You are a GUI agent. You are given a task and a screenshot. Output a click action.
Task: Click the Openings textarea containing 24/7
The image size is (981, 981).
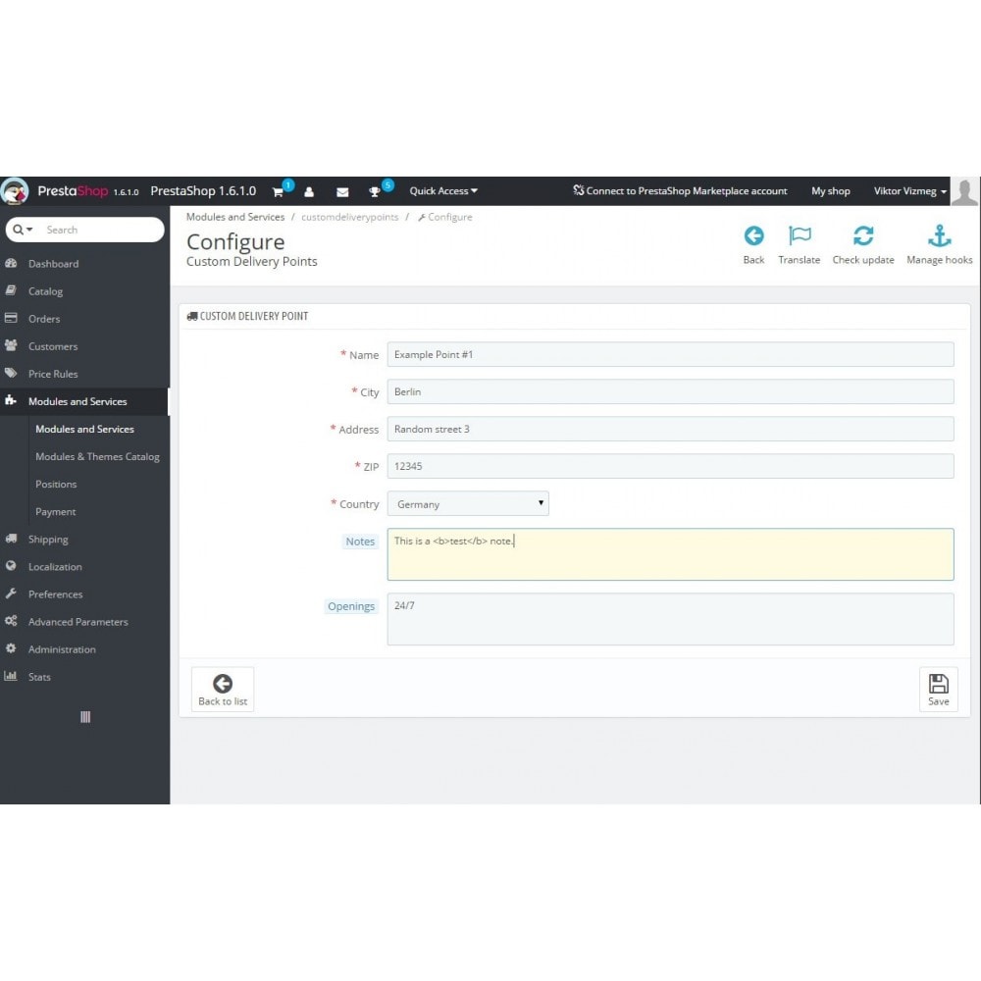click(670, 619)
